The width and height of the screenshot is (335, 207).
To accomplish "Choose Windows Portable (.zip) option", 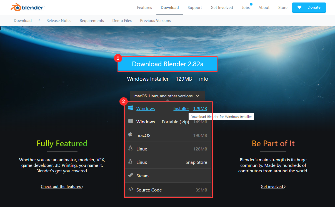I will (168, 122).
